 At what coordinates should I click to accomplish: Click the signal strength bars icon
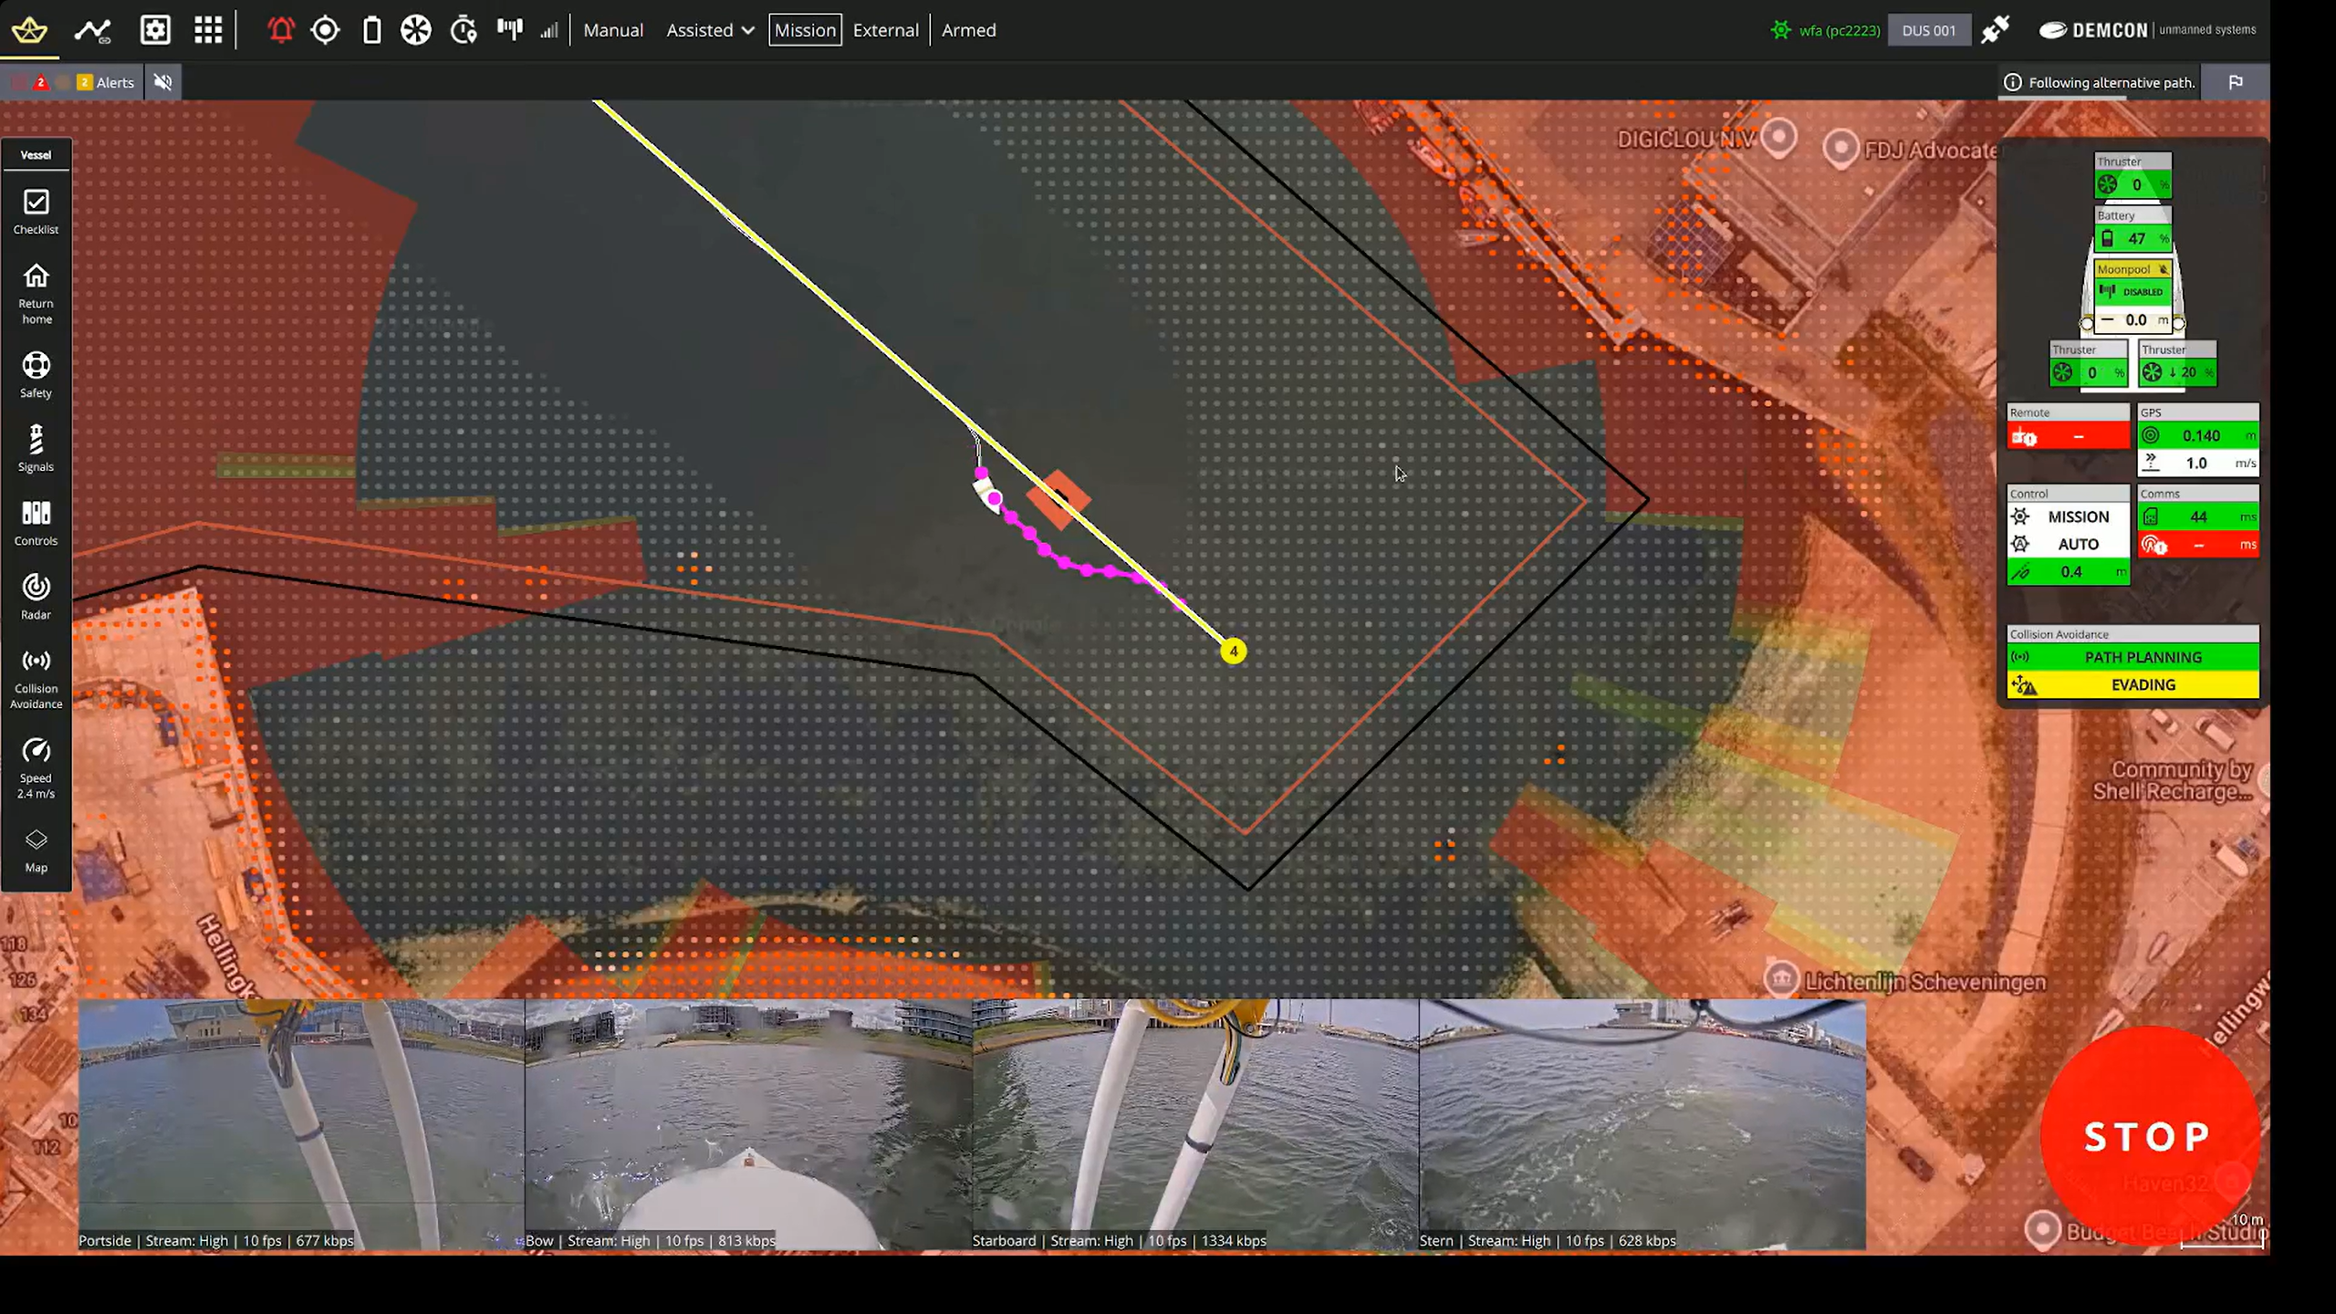coord(548,30)
